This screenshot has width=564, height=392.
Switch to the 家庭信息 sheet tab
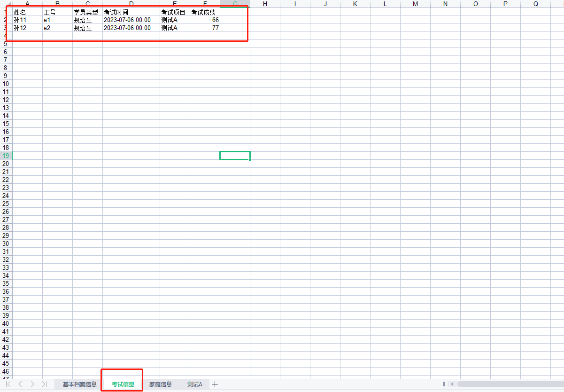[x=161, y=384]
